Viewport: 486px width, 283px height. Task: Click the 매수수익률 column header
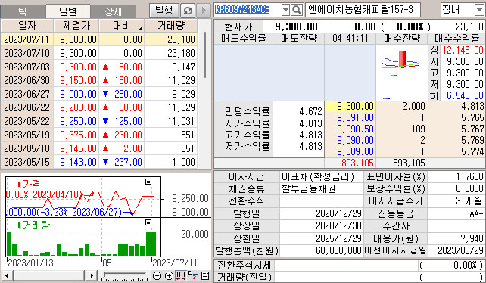pos(456,39)
